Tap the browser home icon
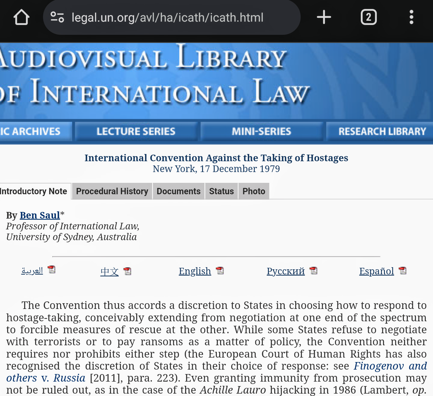Image resolution: width=433 pixels, height=396 pixels. 21,17
